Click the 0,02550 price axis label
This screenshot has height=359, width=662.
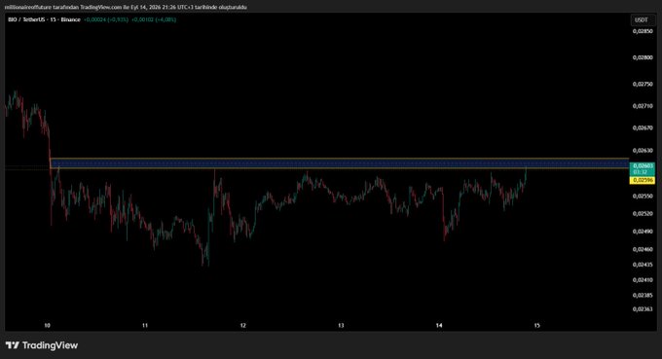(x=643, y=197)
